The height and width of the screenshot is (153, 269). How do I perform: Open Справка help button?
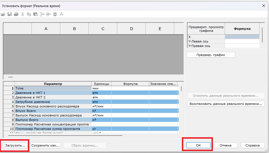pos(253,145)
